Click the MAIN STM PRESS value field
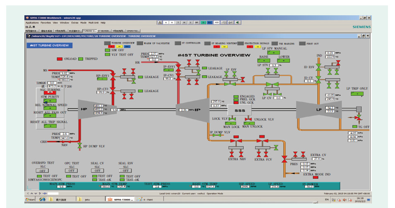This screenshot has height=208, width=395. (61, 187)
